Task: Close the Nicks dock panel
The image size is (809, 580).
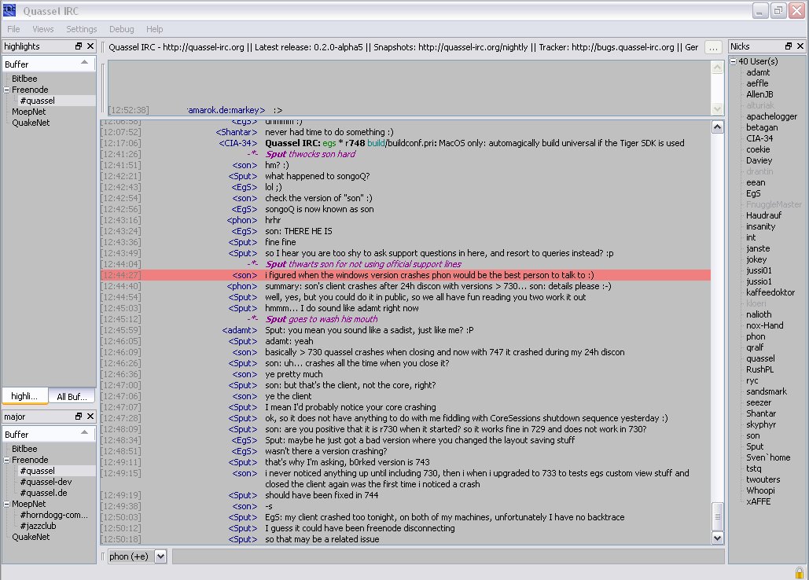Action: click(800, 46)
